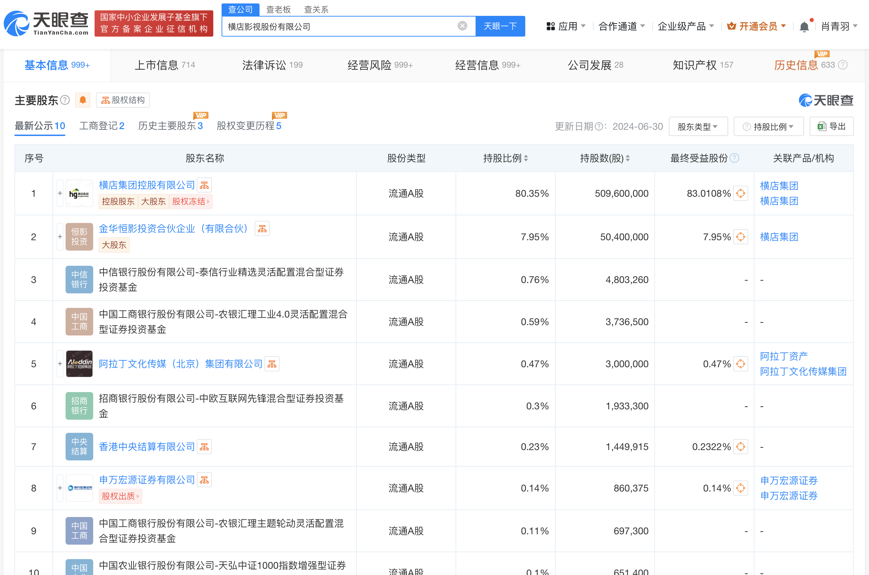Switch to the 工商登记 tab
Viewport: 869px width, 575px height.
pos(101,126)
